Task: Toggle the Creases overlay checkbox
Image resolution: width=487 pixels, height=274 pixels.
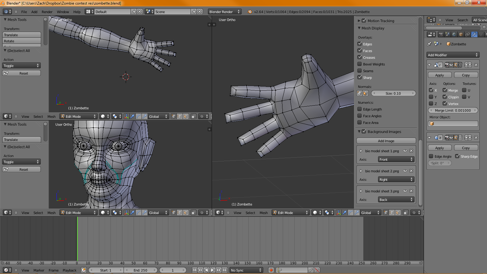Action: point(359,57)
